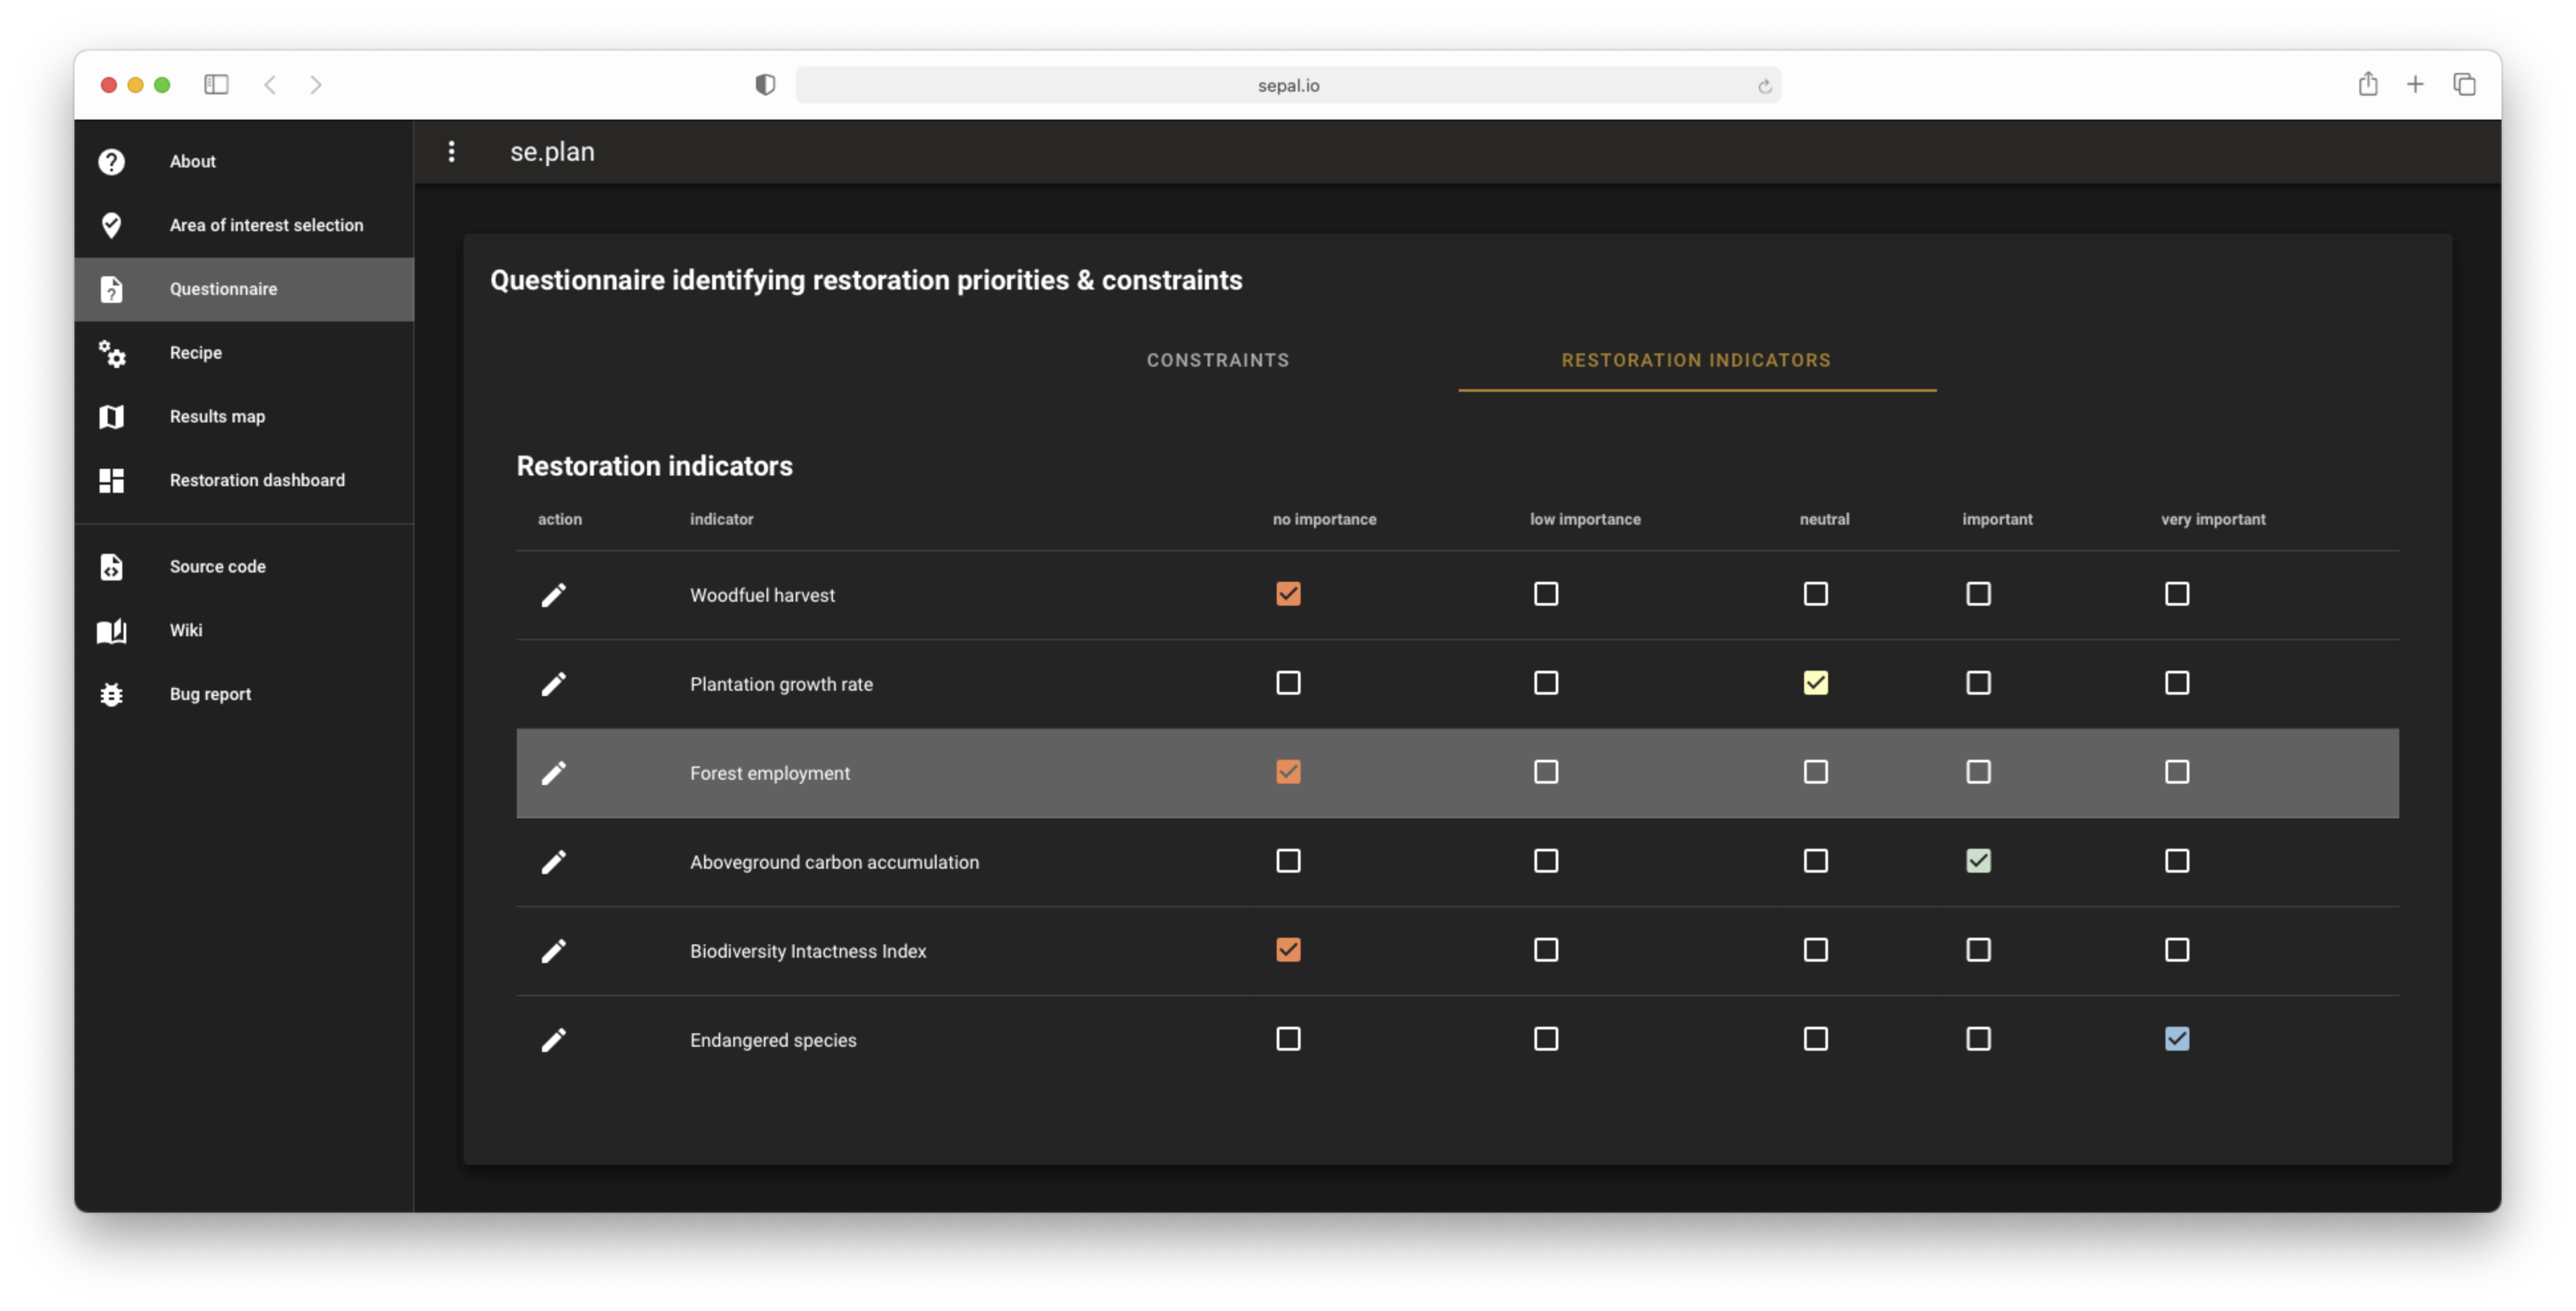The image size is (2576, 1311).
Task: Click the Restoration dashboard grid icon
Action: (111, 480)
